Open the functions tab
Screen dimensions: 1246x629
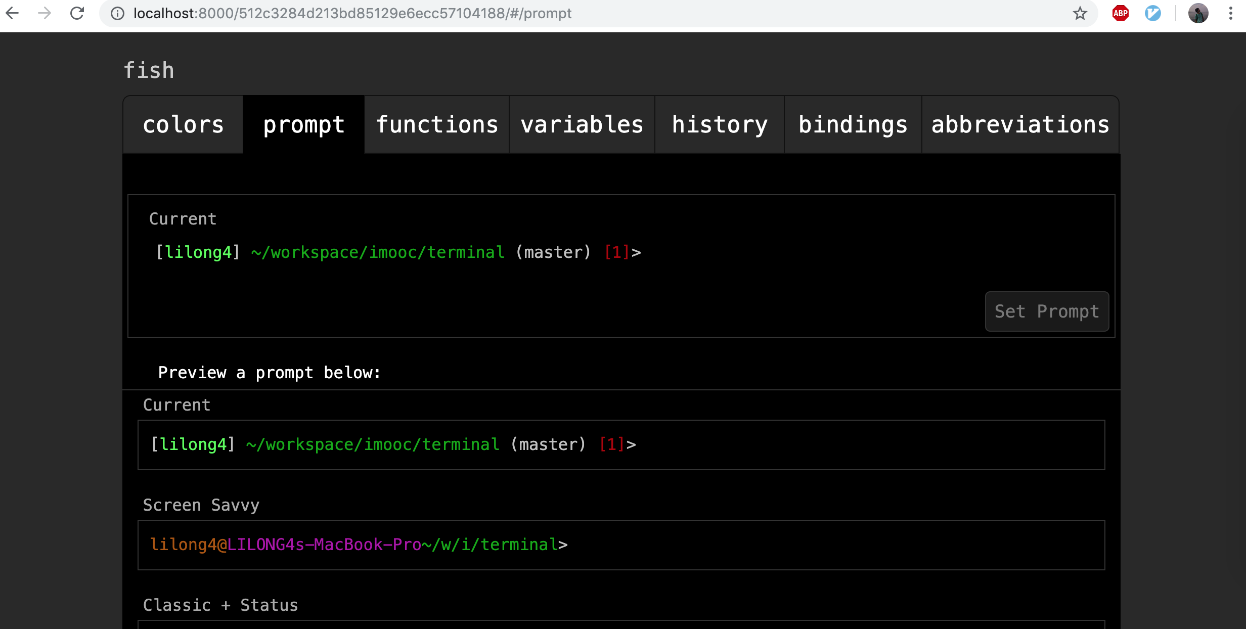pyautogui.click(x=437, y=125)
